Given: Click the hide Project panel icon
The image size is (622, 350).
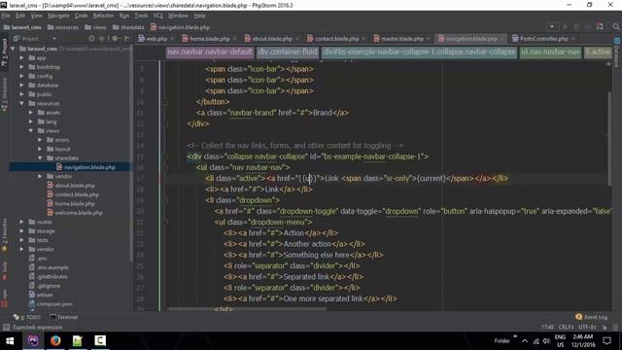Looking at the screenshot, I should pos(127,39).
